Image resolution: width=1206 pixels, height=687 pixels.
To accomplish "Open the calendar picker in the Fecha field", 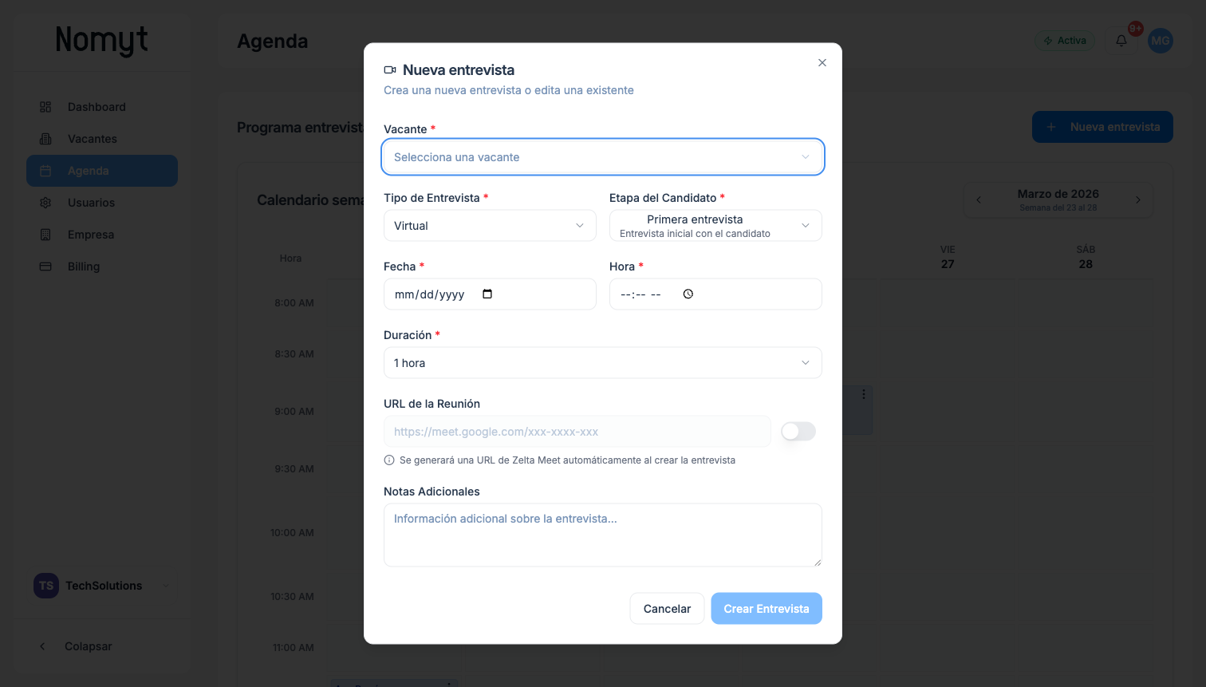I will 488,294.
